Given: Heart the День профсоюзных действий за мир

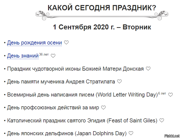Looking at the screenshot, I should 103,108.
